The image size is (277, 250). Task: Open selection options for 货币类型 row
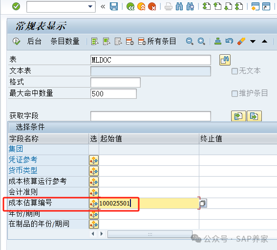[x=94, y=171]
